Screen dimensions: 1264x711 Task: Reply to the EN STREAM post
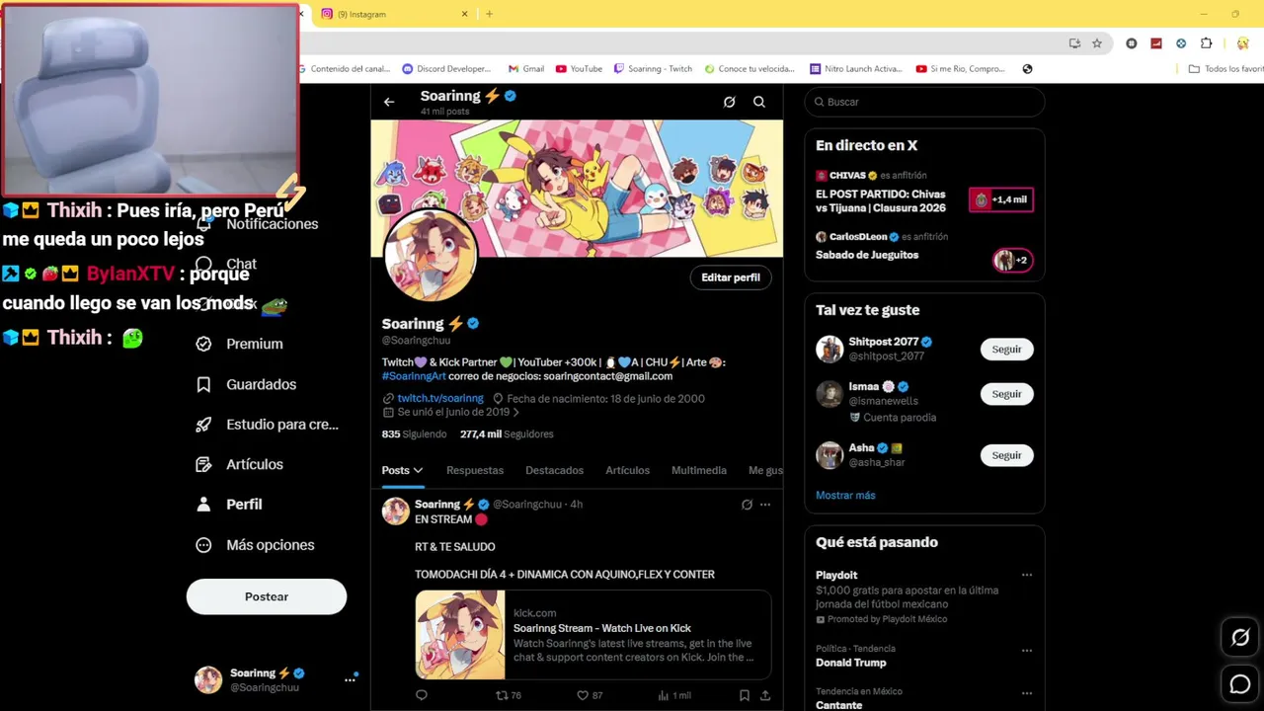coord(422,695)
